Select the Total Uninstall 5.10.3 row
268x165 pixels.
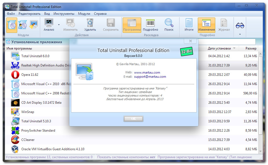click(x=131, y=121)
